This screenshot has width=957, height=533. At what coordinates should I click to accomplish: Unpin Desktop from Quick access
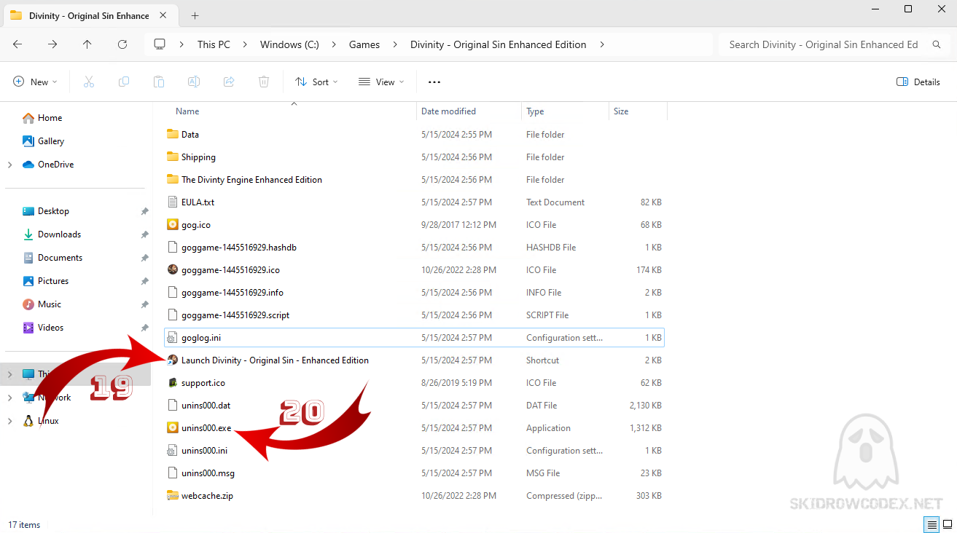144,211
